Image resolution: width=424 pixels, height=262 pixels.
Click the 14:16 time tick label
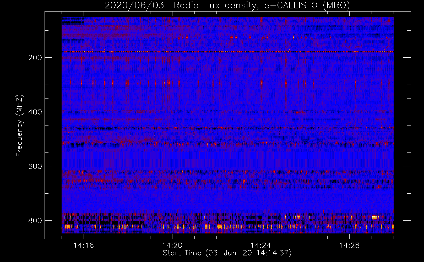tap(84, 245)
